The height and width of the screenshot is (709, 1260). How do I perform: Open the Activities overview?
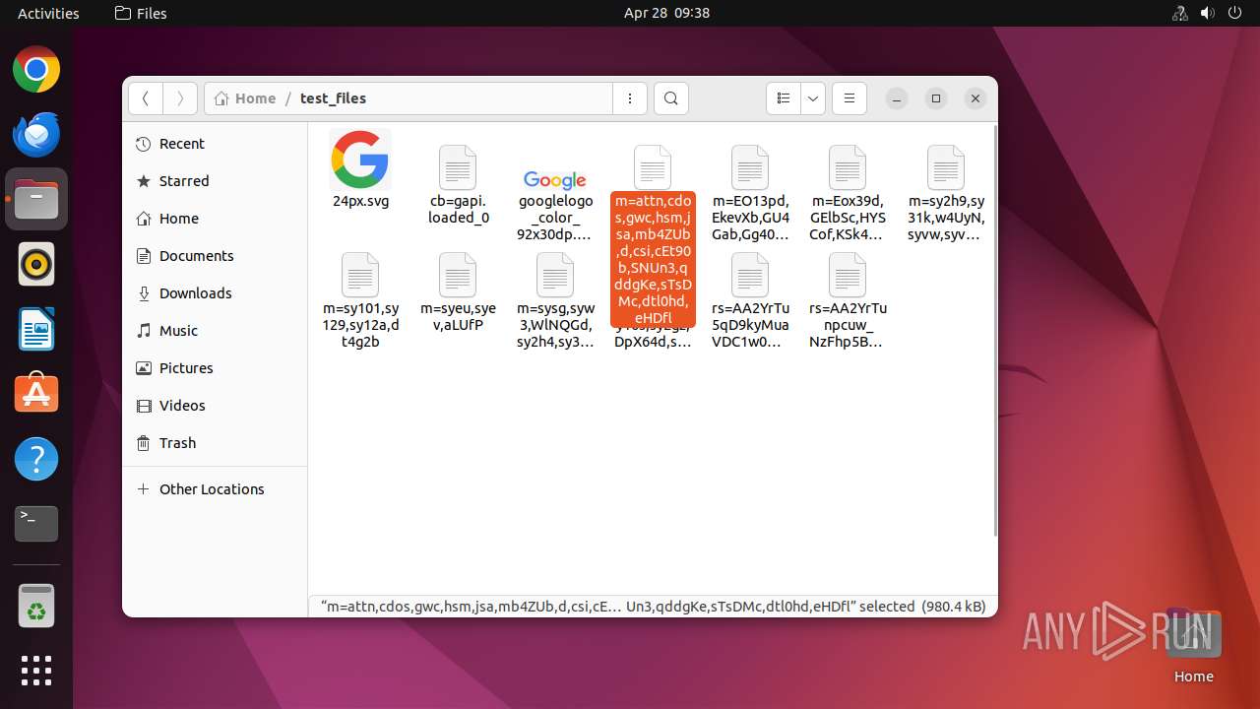48,13
